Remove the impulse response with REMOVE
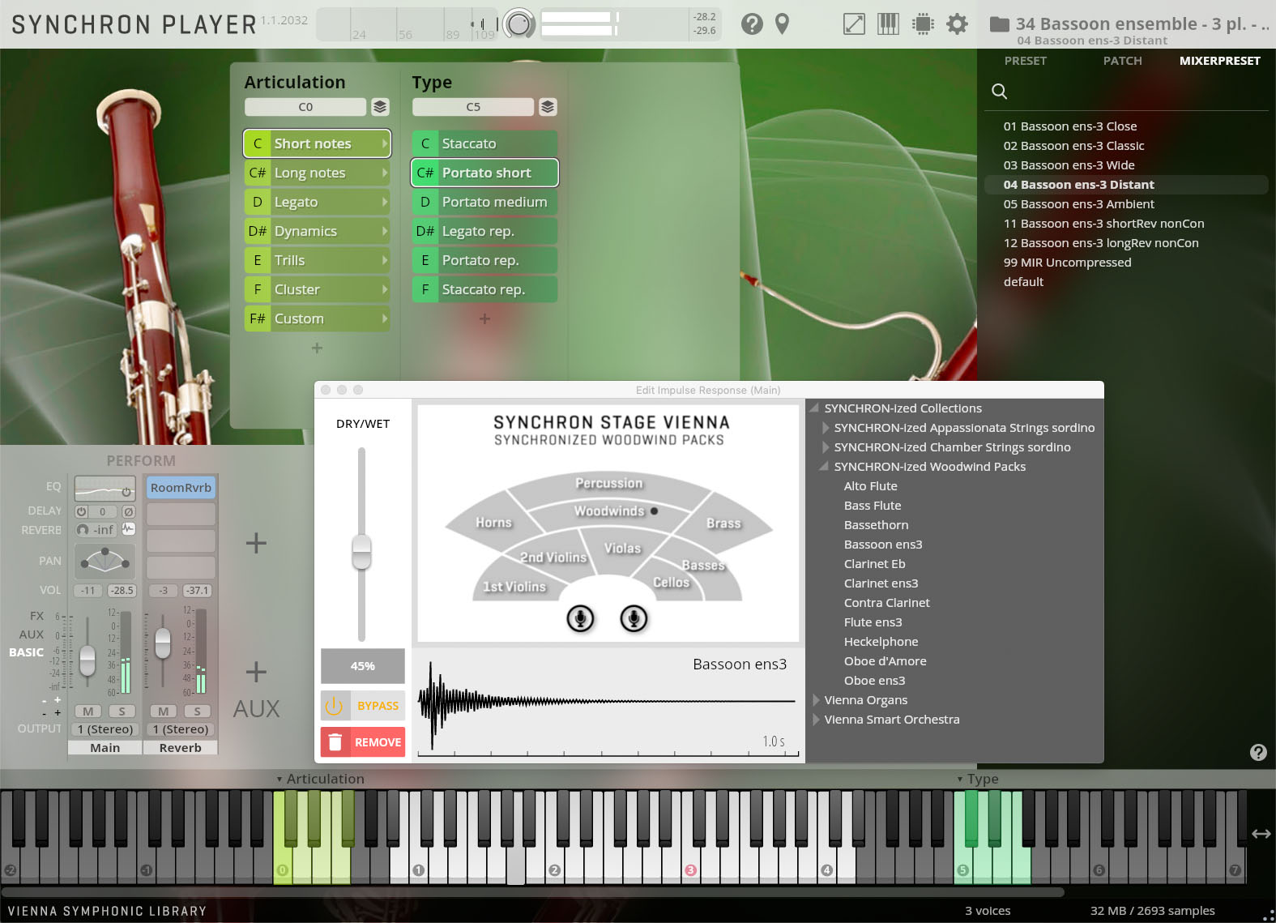 coord(363,742)
